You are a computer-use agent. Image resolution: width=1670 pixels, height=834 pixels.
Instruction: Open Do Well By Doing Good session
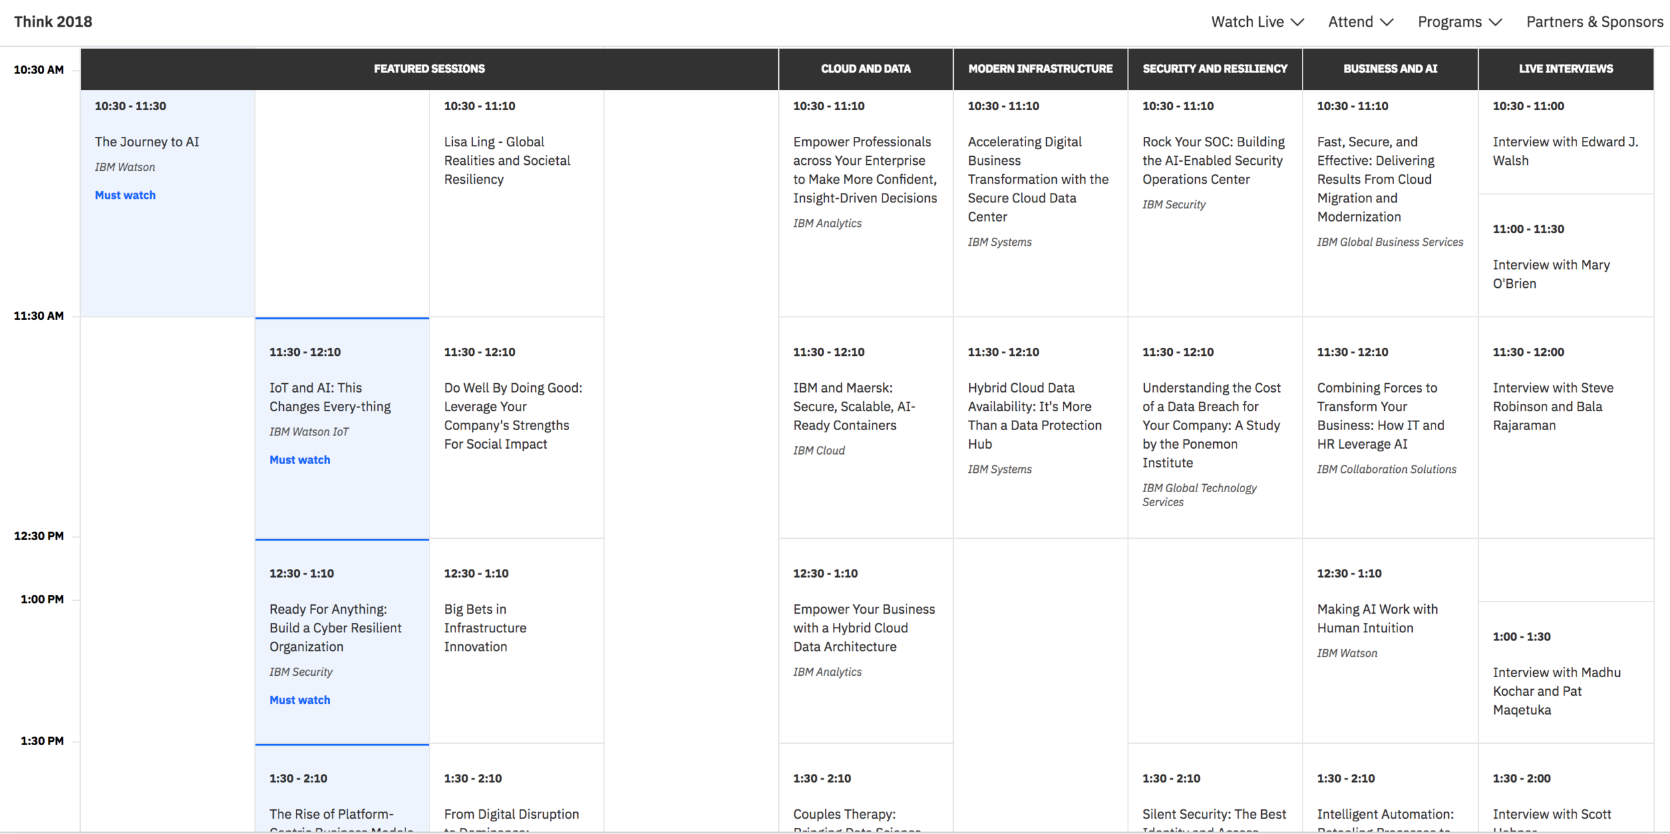click(513, 415)
